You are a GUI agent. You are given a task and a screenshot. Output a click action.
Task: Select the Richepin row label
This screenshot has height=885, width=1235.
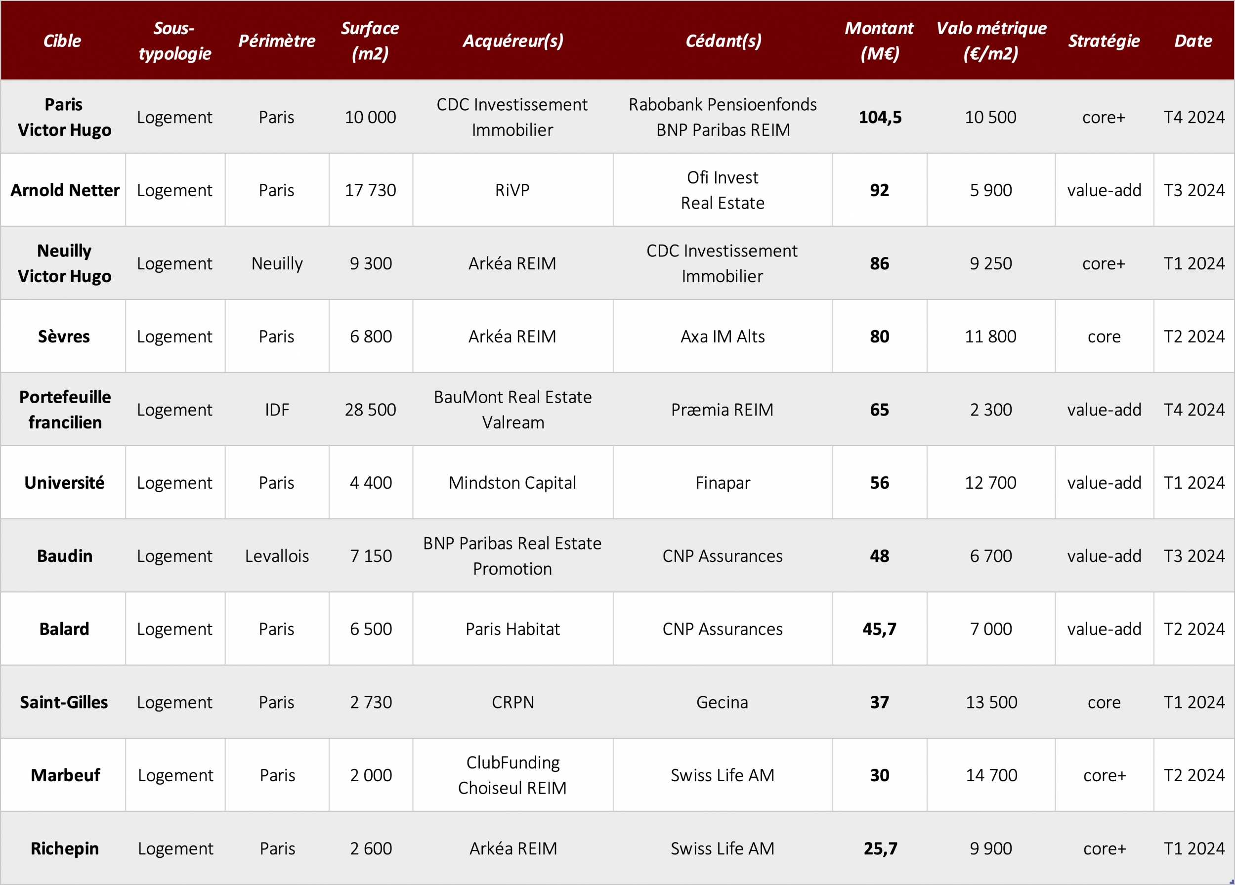pos(64,848)
